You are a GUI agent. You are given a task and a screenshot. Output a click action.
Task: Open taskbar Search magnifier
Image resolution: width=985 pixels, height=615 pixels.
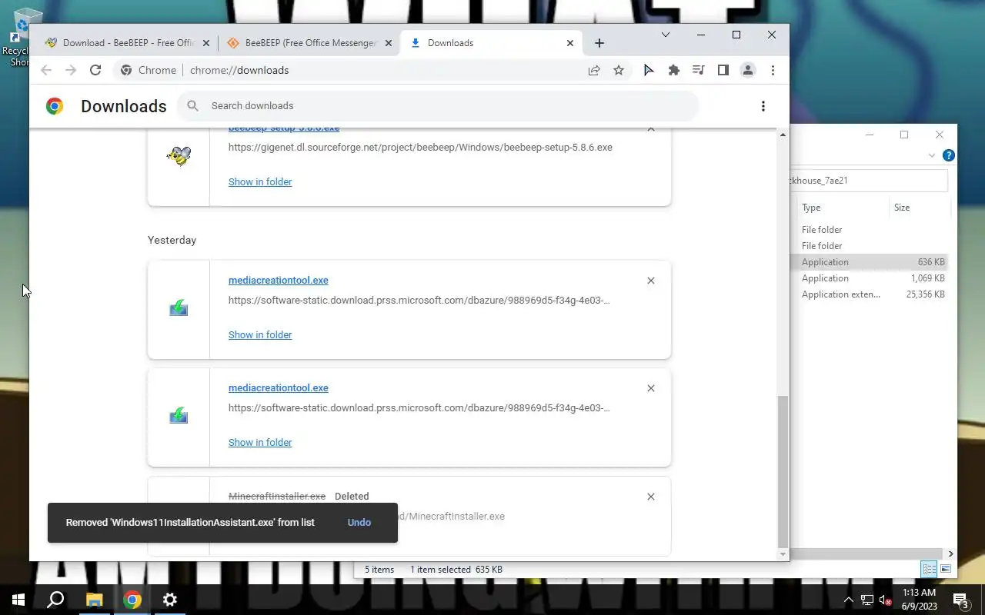(x=55, y=600)
